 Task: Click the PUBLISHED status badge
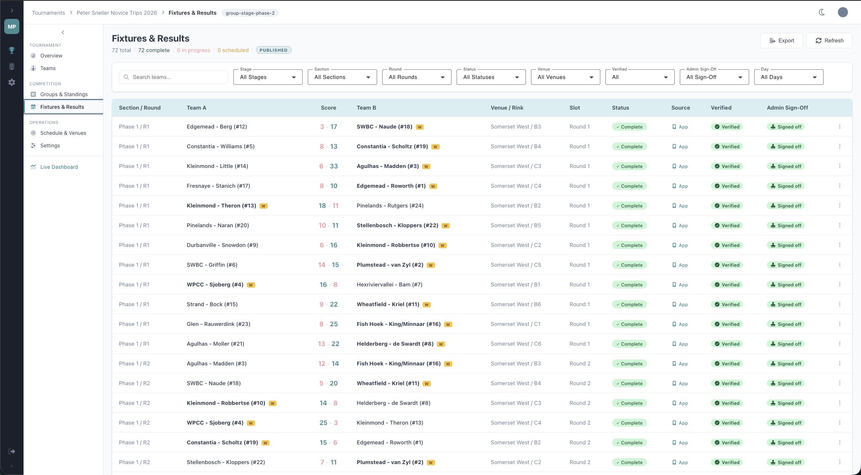[x=274, y=50]
